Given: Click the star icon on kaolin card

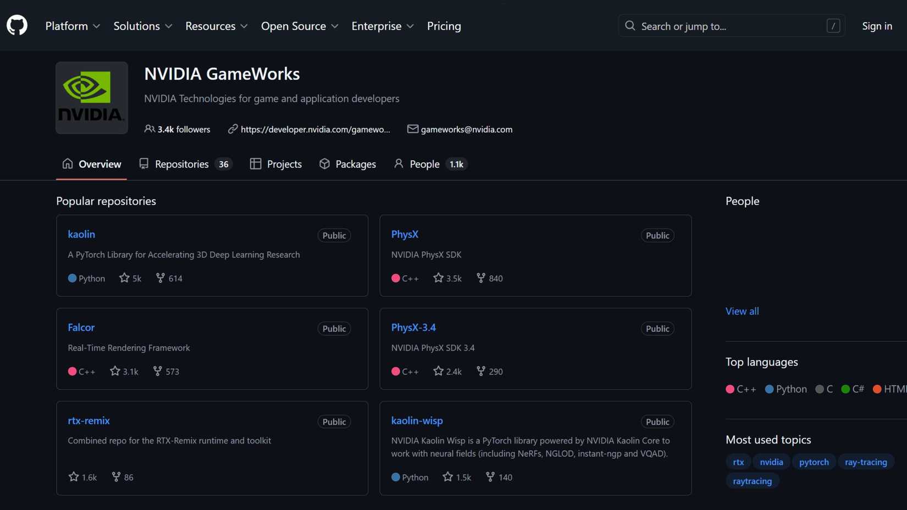Looking at the screenshot, I should pos(124,278).
